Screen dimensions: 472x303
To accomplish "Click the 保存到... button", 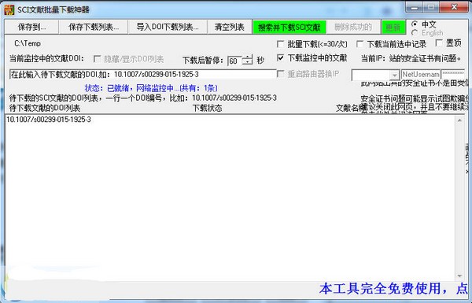I will (31, 27).
